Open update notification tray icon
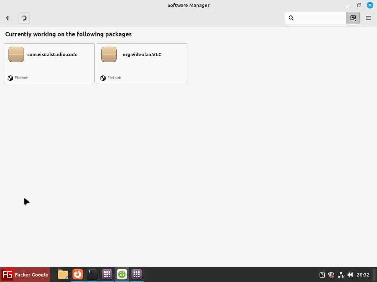This screenshot has width=377, height=282. [x=322, y=275]
